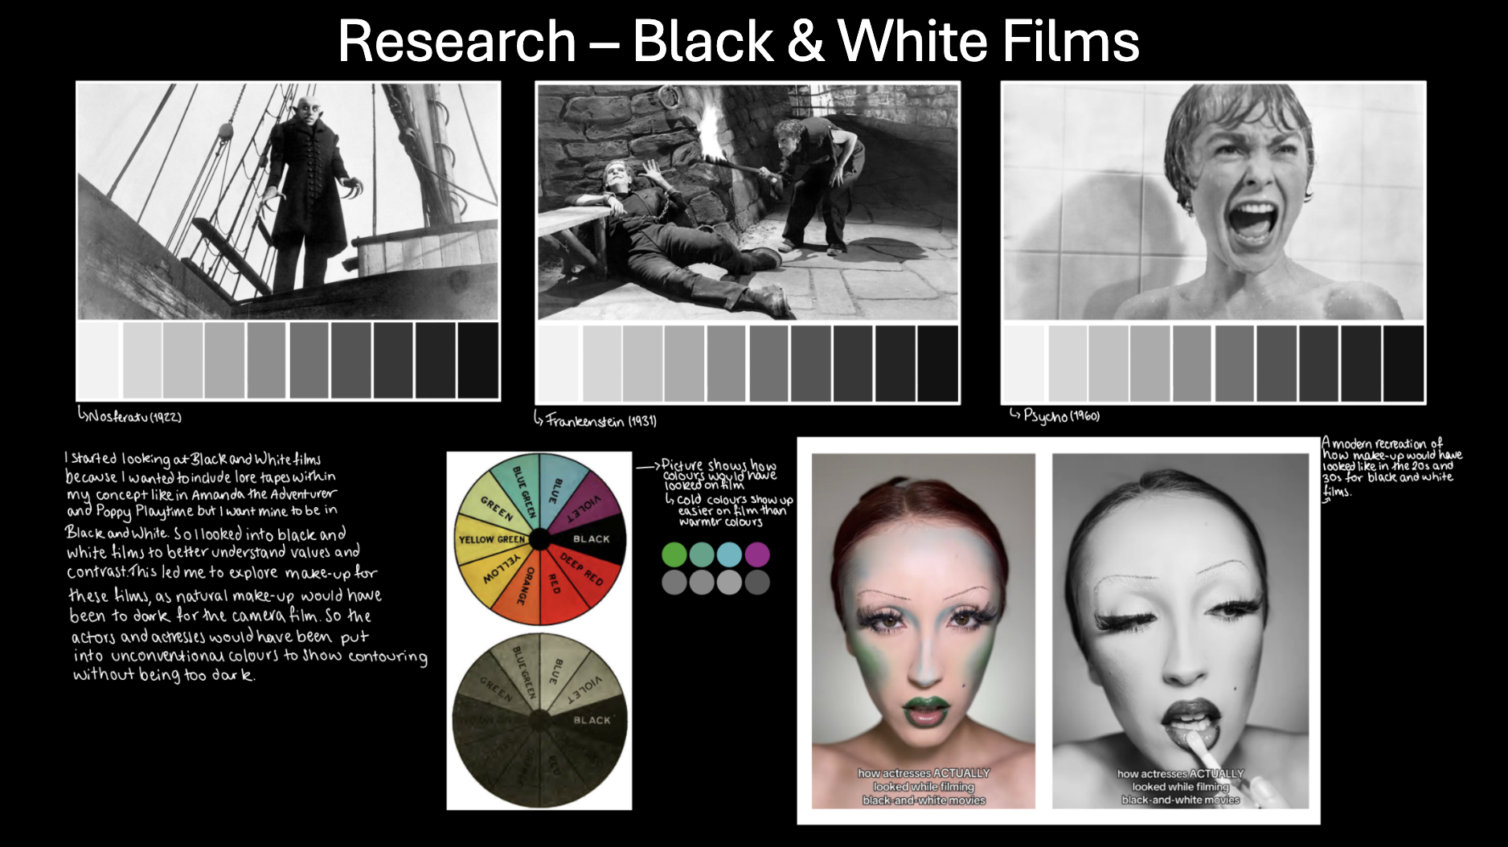Select the purple colour dot
This screenshot has width=1508, height=847.
[x=757, y=554]
